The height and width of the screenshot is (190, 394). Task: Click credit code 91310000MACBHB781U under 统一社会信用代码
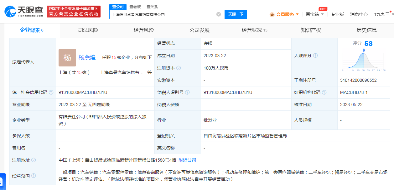(x=83, y=92)
